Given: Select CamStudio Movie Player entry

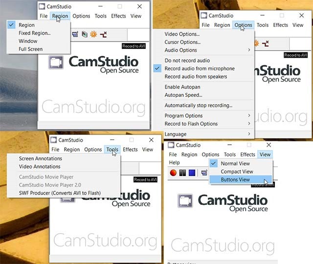Looking at the screenshot, I should (x=64, y=177).
